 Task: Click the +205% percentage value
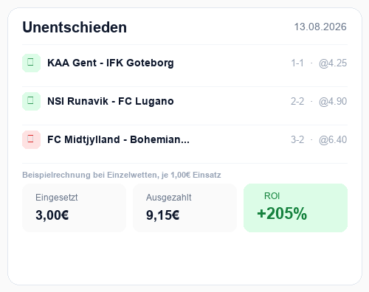click(282, 213)
